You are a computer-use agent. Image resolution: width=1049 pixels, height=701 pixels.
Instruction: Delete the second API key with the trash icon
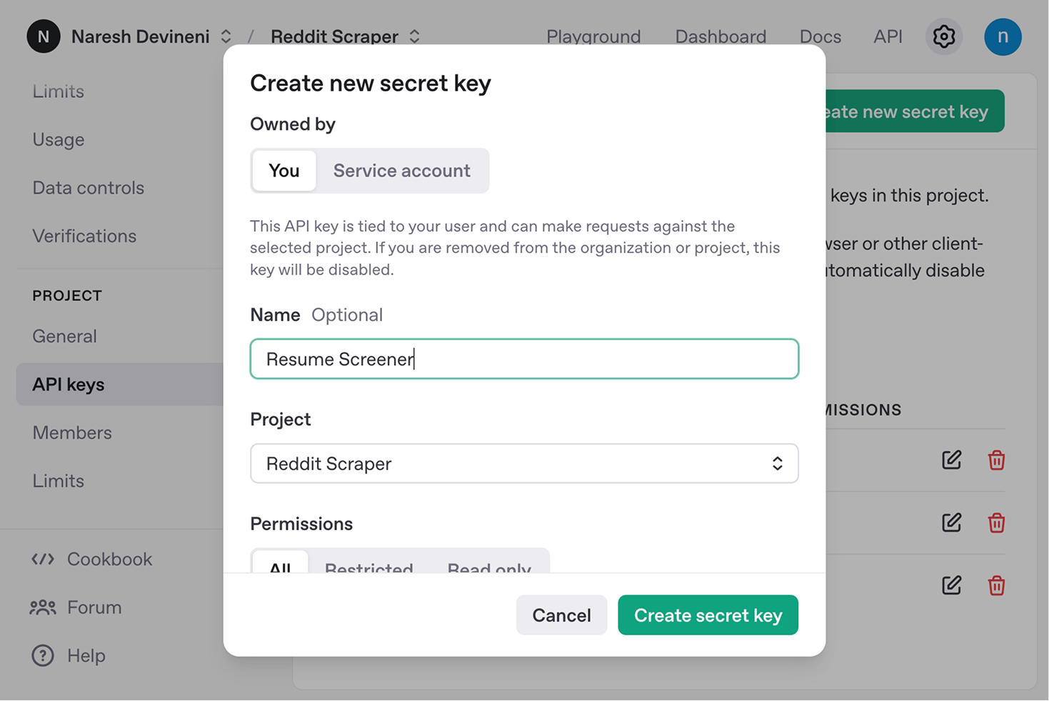[x=996, y=522]
